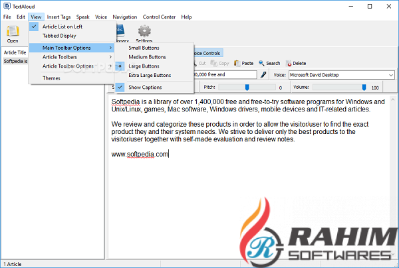The width and height of the screenshot is (399, 268).
Task: Click the Volume value 100
Action: click(375, 88)
